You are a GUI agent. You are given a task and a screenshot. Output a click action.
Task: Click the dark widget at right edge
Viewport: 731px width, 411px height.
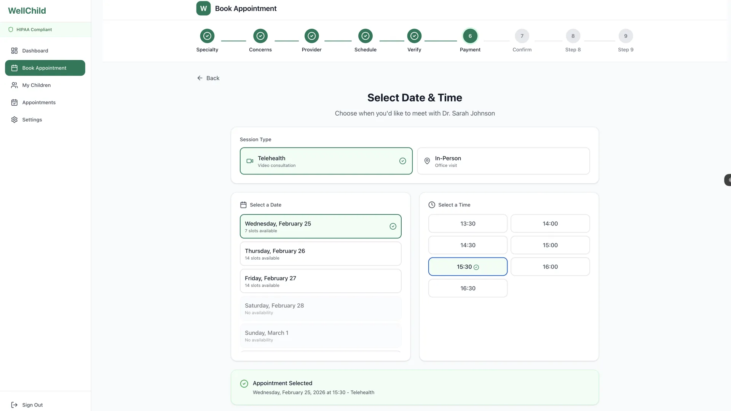[728, 180]
